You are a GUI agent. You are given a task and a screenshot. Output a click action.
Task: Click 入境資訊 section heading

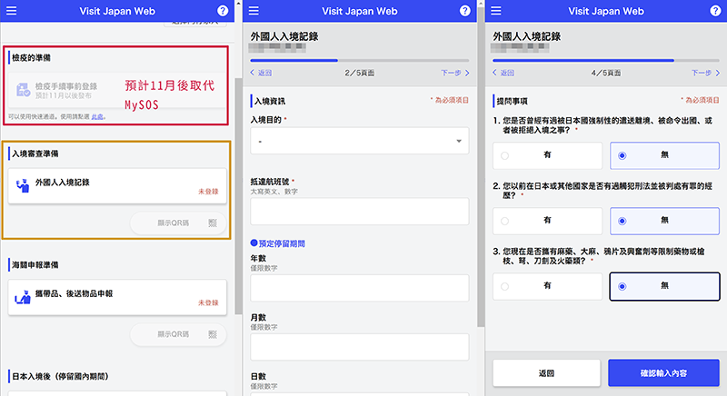[270, 101]
